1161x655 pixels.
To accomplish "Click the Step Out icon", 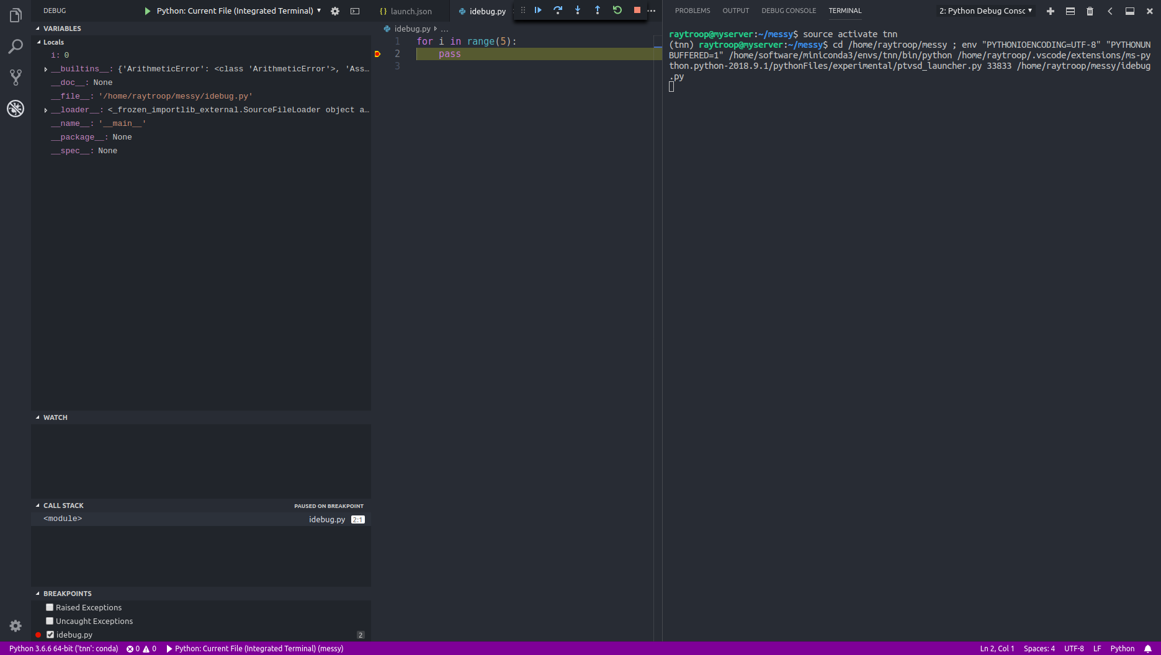I will click(x=597, y=10).
